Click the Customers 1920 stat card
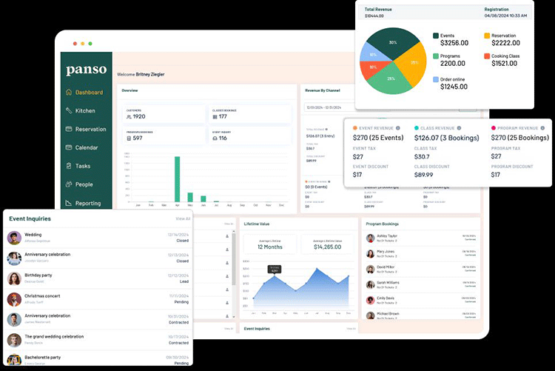Viewport: 555px width, 371px height. pyautogui.click(x=164, y=113)
